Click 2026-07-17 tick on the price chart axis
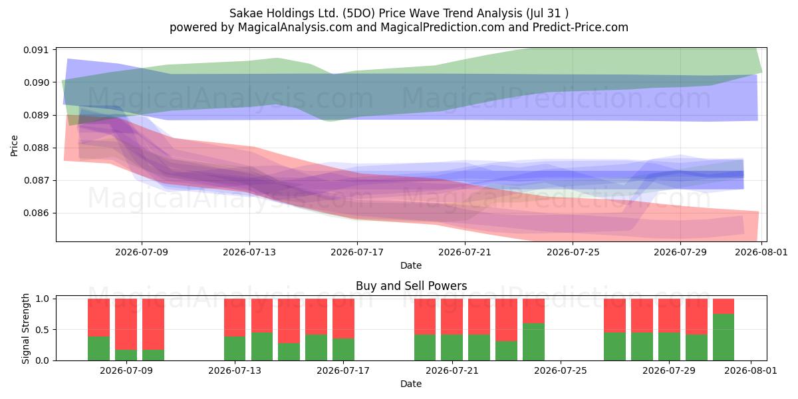 pos(357,252)
